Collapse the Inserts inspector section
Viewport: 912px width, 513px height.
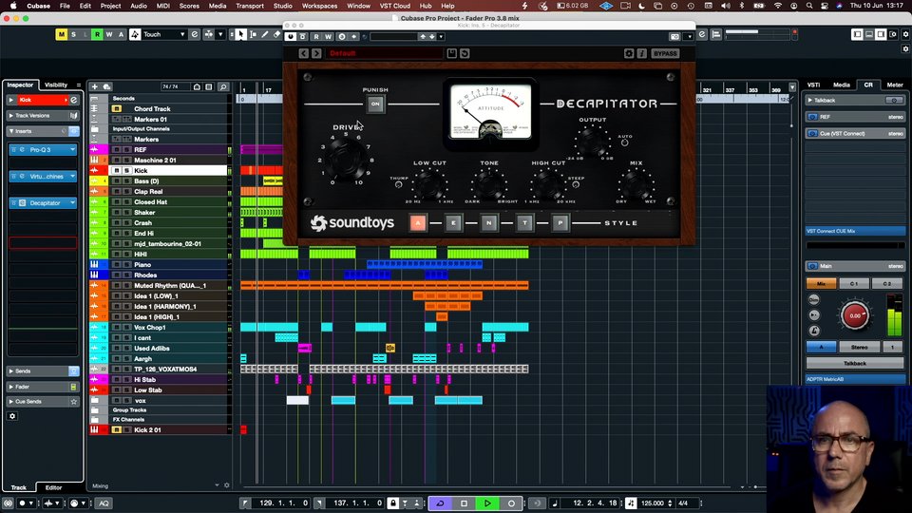pyautogui.click(x=11, y=131)
